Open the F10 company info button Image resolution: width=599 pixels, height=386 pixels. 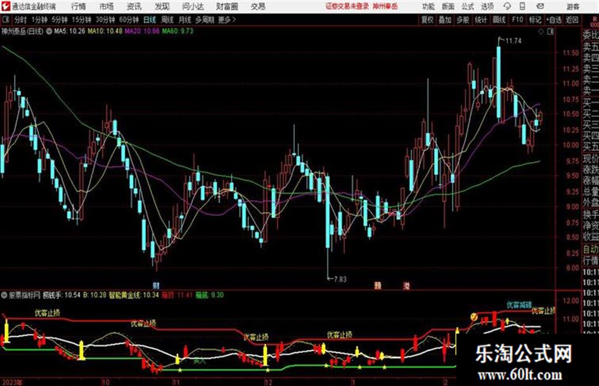tap(518, 20)
